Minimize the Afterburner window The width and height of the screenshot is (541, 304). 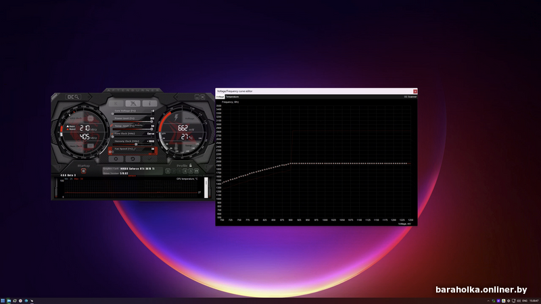tap(197, 97)
